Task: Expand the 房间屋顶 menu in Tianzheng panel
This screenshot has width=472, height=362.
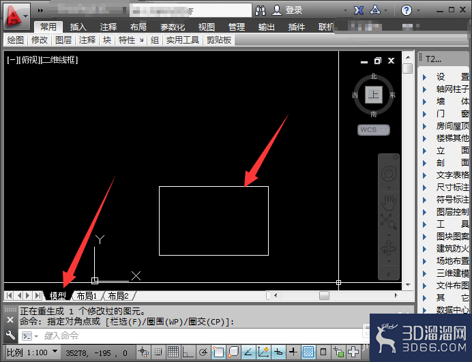Action: pos(446,126)
